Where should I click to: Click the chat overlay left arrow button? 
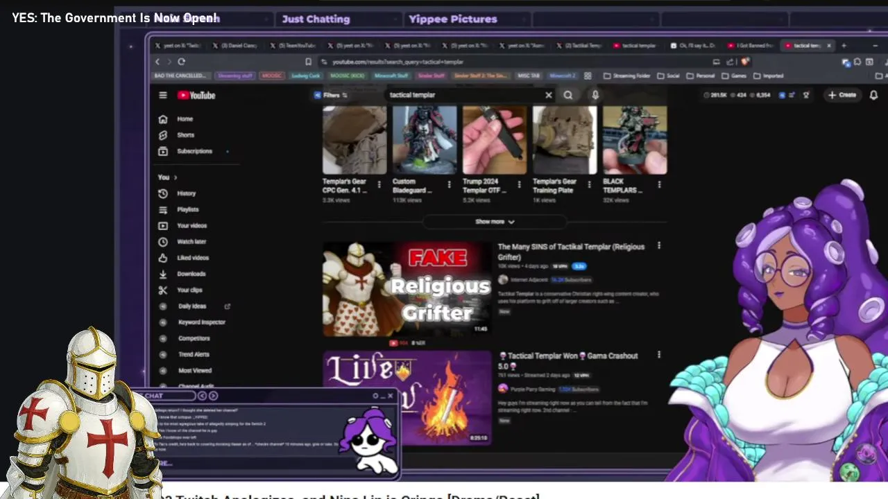202,396
